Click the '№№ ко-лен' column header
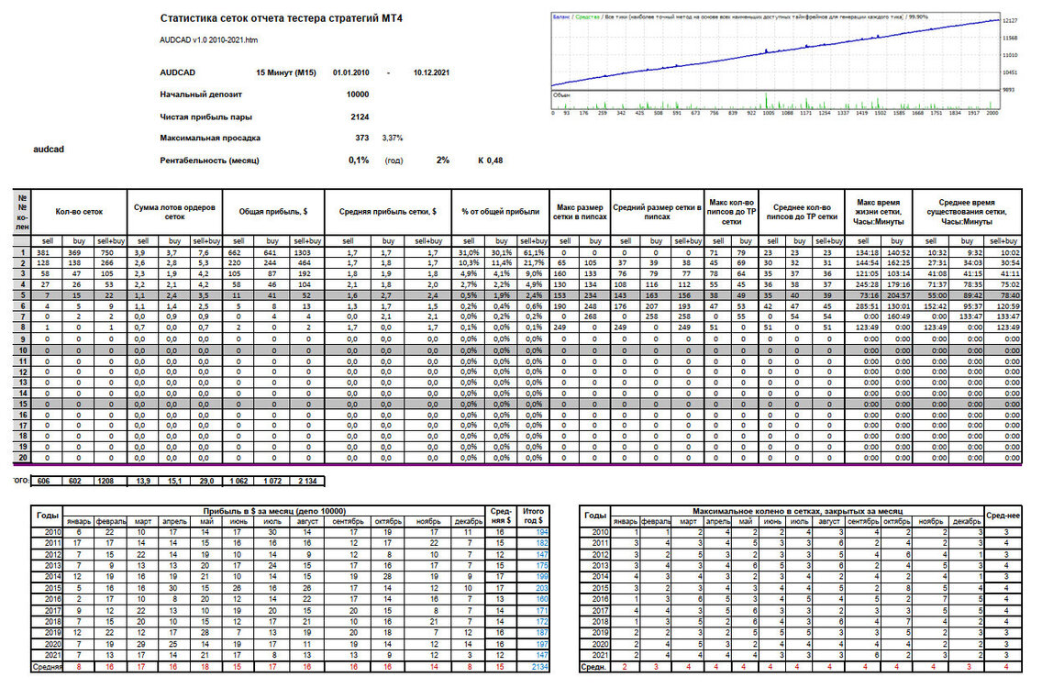Image resolution: width=1042 pixels, height=688 pixels. coord(22,212)
